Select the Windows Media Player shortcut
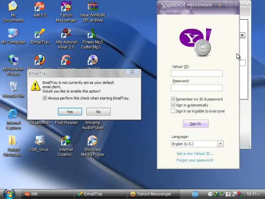This screenshot has height=199, width=265. pyautogui.click(x=93, y=146)
